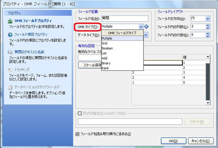Screen dimensions: 218x148
Task: Click the Tracking icon in the sidebar
Action: coord(10,70)
